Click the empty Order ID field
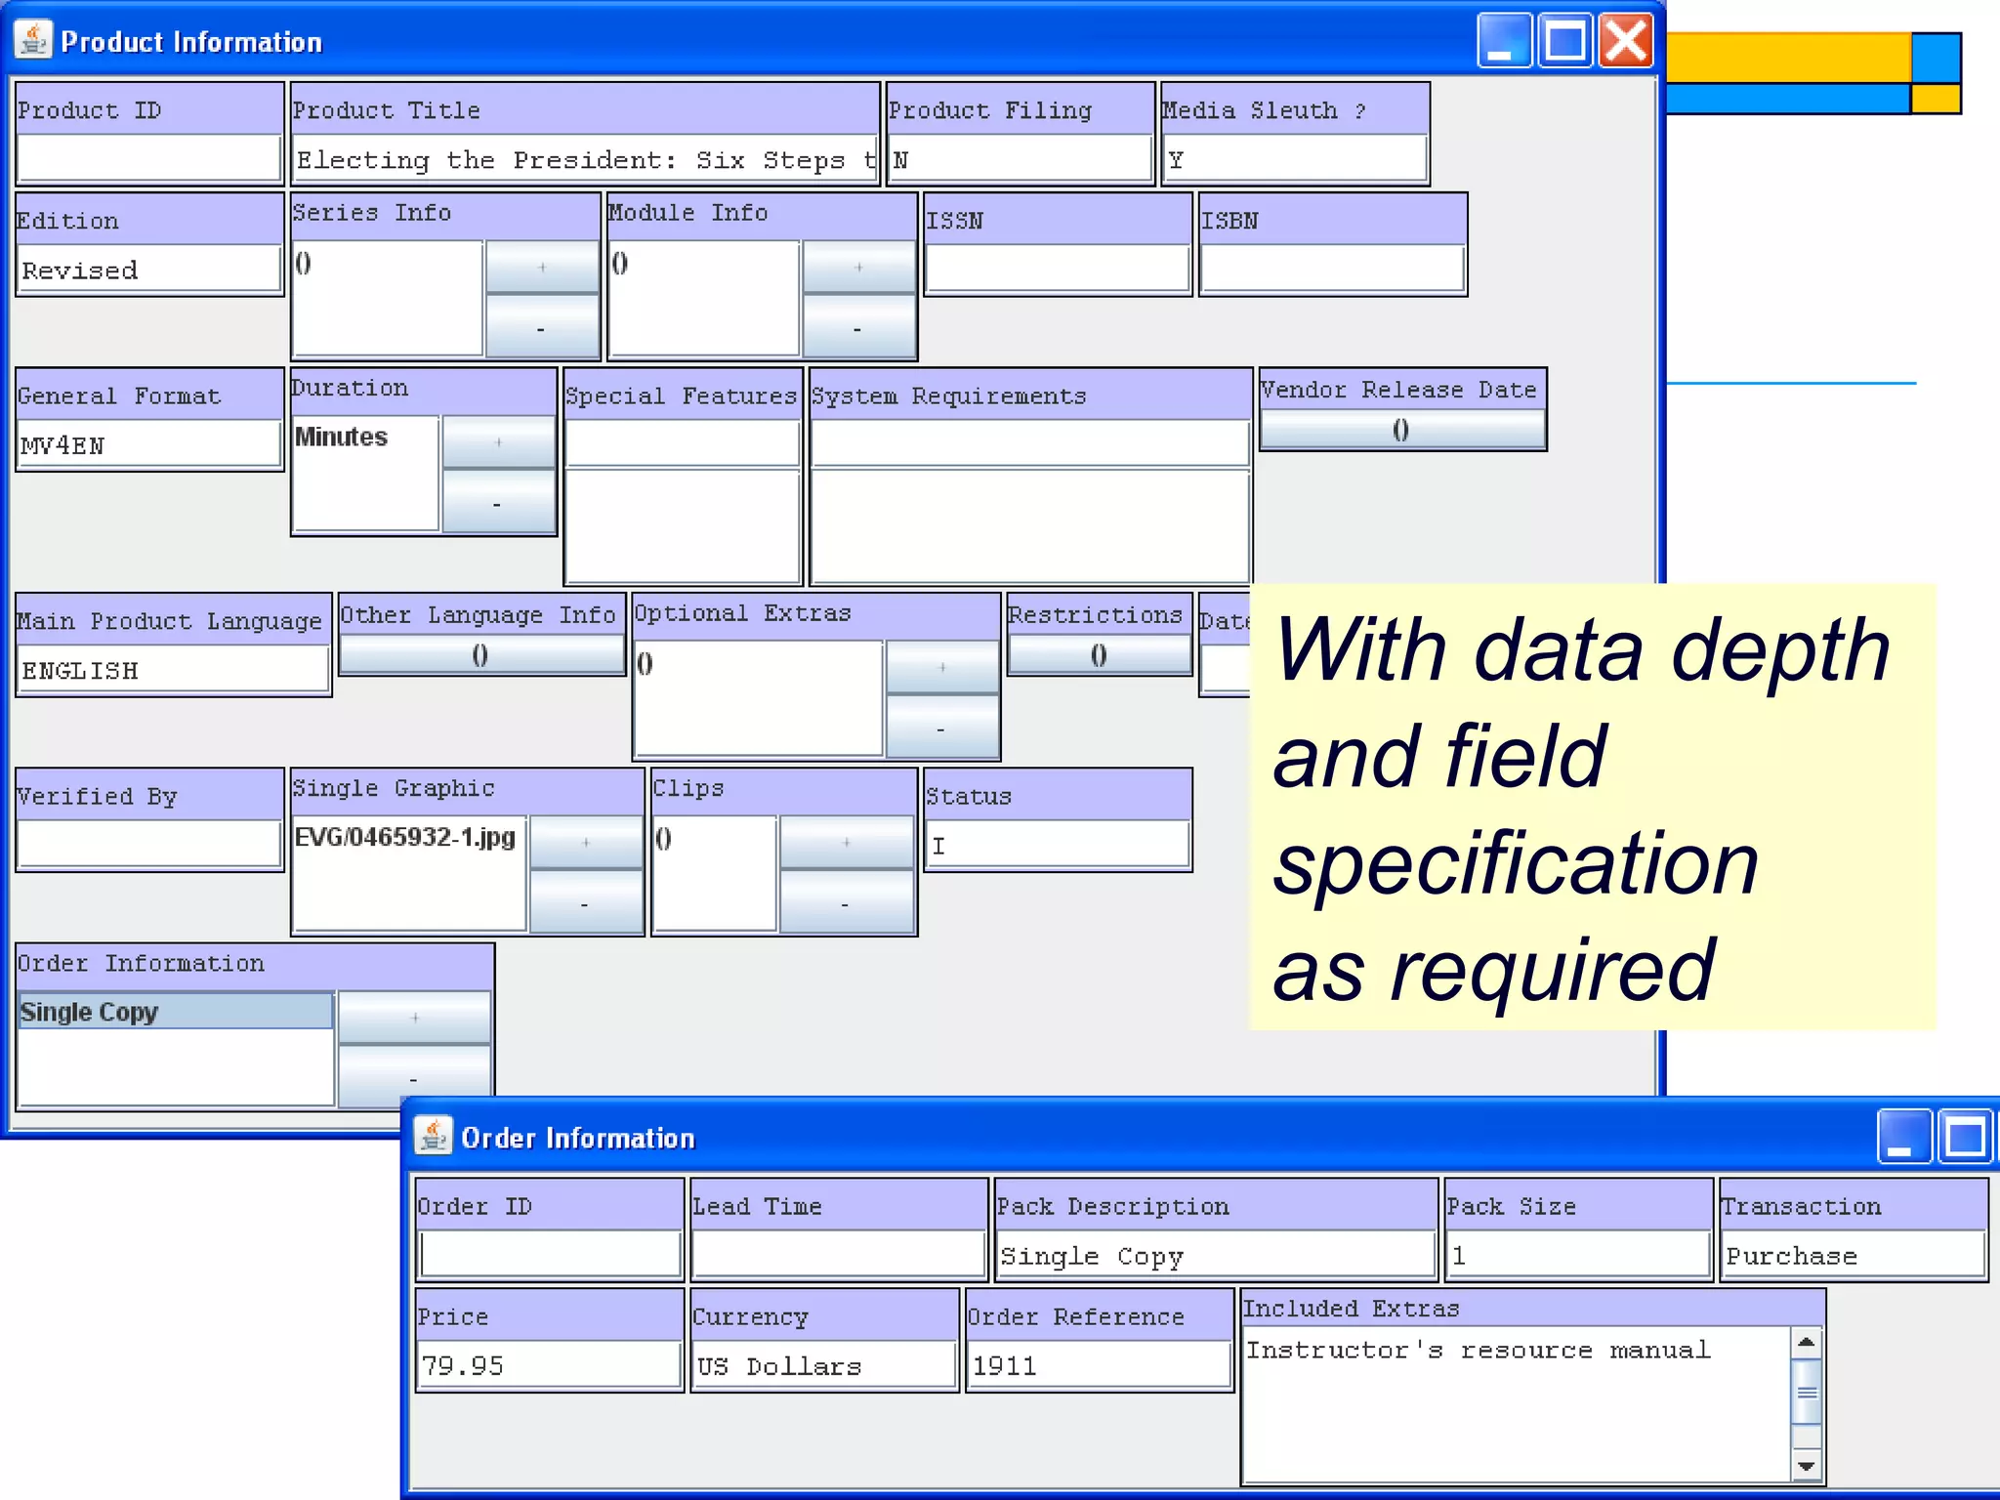2000x1500 pixels. (x=549, y=1255)
